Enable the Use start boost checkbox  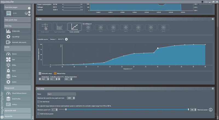coord(38,102)
